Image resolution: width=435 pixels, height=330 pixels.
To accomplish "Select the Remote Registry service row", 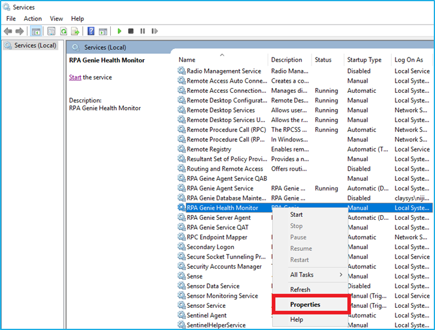I will coord(209,149).
